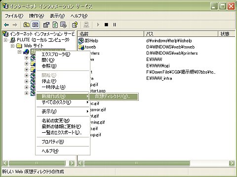The height and width of the screenshot is (177, 237).
Task: Click the IISHelp item icon
Action: 81,40
